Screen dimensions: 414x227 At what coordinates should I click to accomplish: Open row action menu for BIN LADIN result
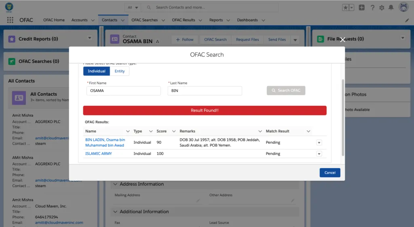[319, 143]
